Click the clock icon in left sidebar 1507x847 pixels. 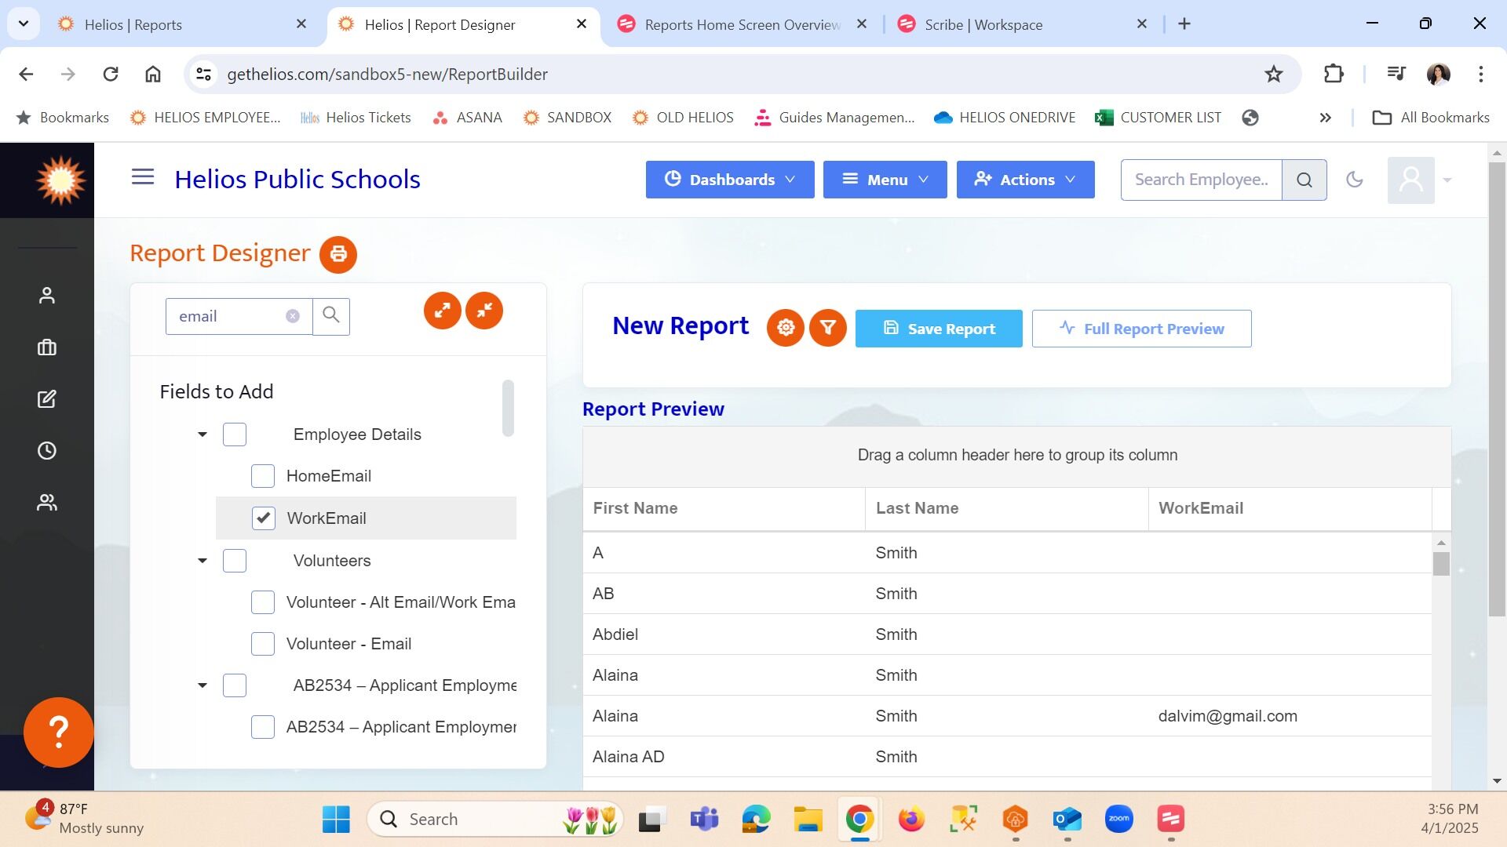[47, 451]
